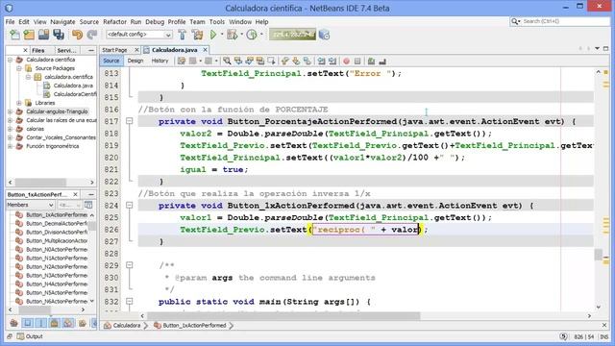Viewport: 615px width, 346px height.
Task: Collapse the Calculadora cientifica project node
Action: pos(11,60)
